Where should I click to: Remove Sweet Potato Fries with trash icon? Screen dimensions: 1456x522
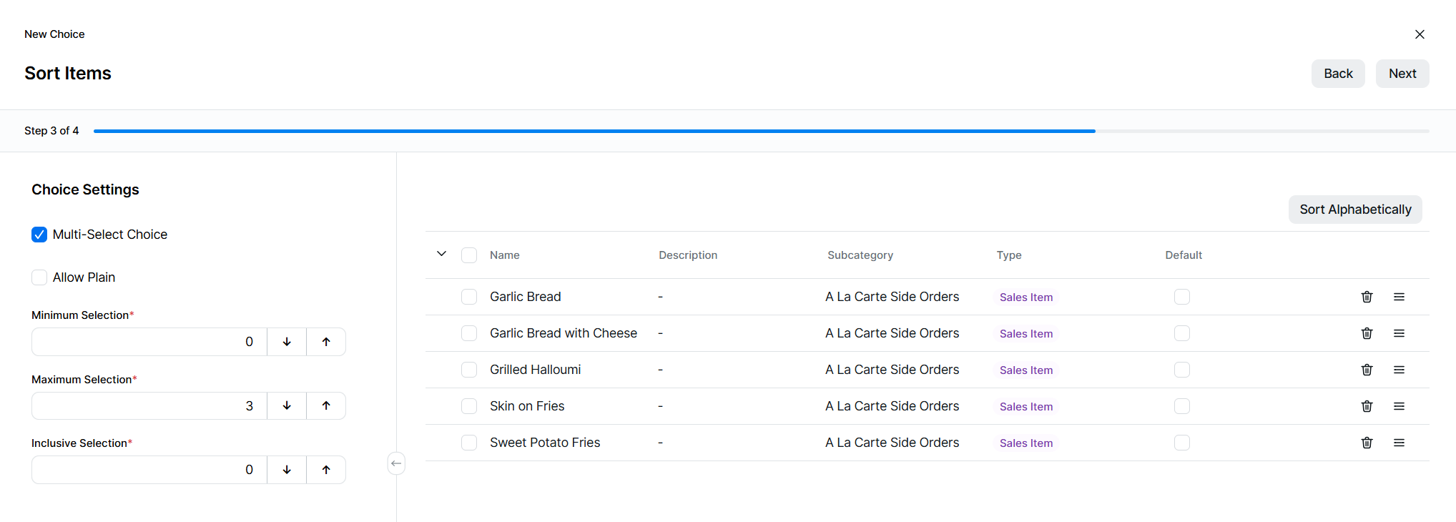click(x=1367, y=443)
